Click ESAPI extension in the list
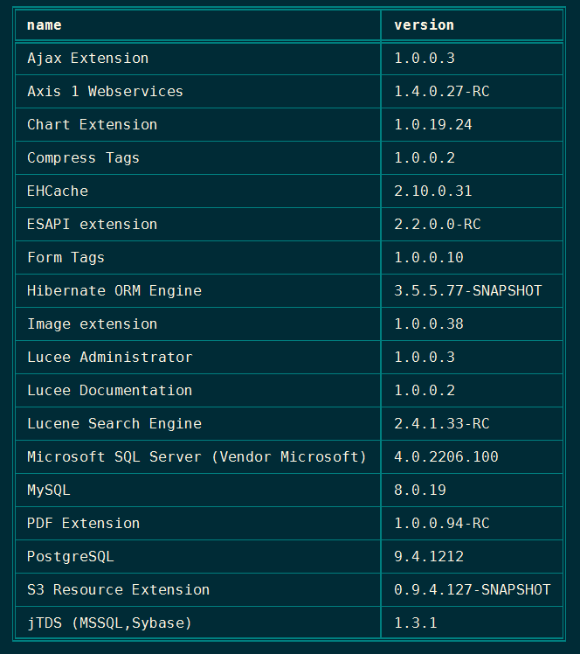580x654 pixels. pos(92,225)
